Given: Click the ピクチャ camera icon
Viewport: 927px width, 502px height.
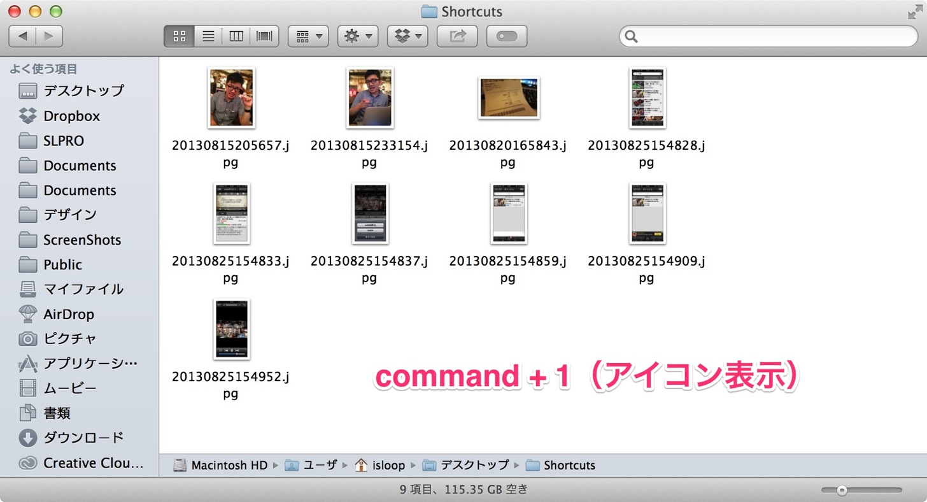Looking at the screenshot, I should [28, 338].
